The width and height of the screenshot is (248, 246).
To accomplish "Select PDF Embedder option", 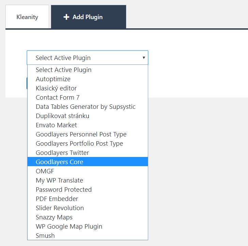I will pyautogui.click(x=88, y=199).
